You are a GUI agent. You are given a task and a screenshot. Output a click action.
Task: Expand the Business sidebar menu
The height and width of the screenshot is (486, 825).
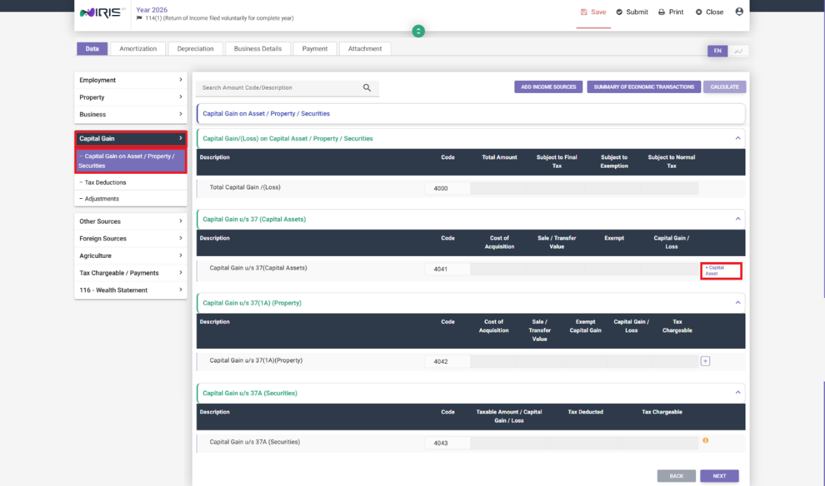[x=130, y=114]
